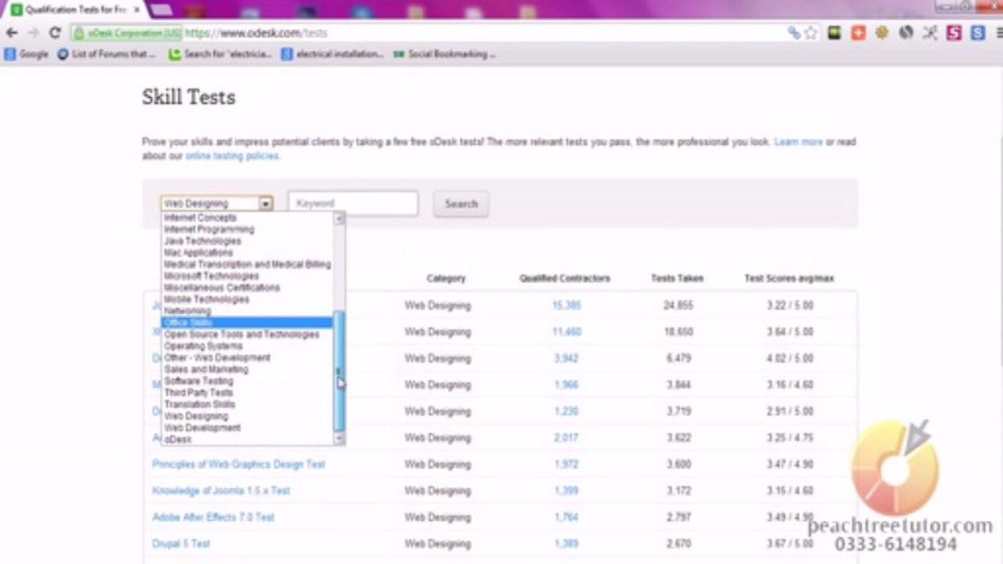Select Other - Web Development option
Screen dimensions: 1003x564
tap(217, 358)
